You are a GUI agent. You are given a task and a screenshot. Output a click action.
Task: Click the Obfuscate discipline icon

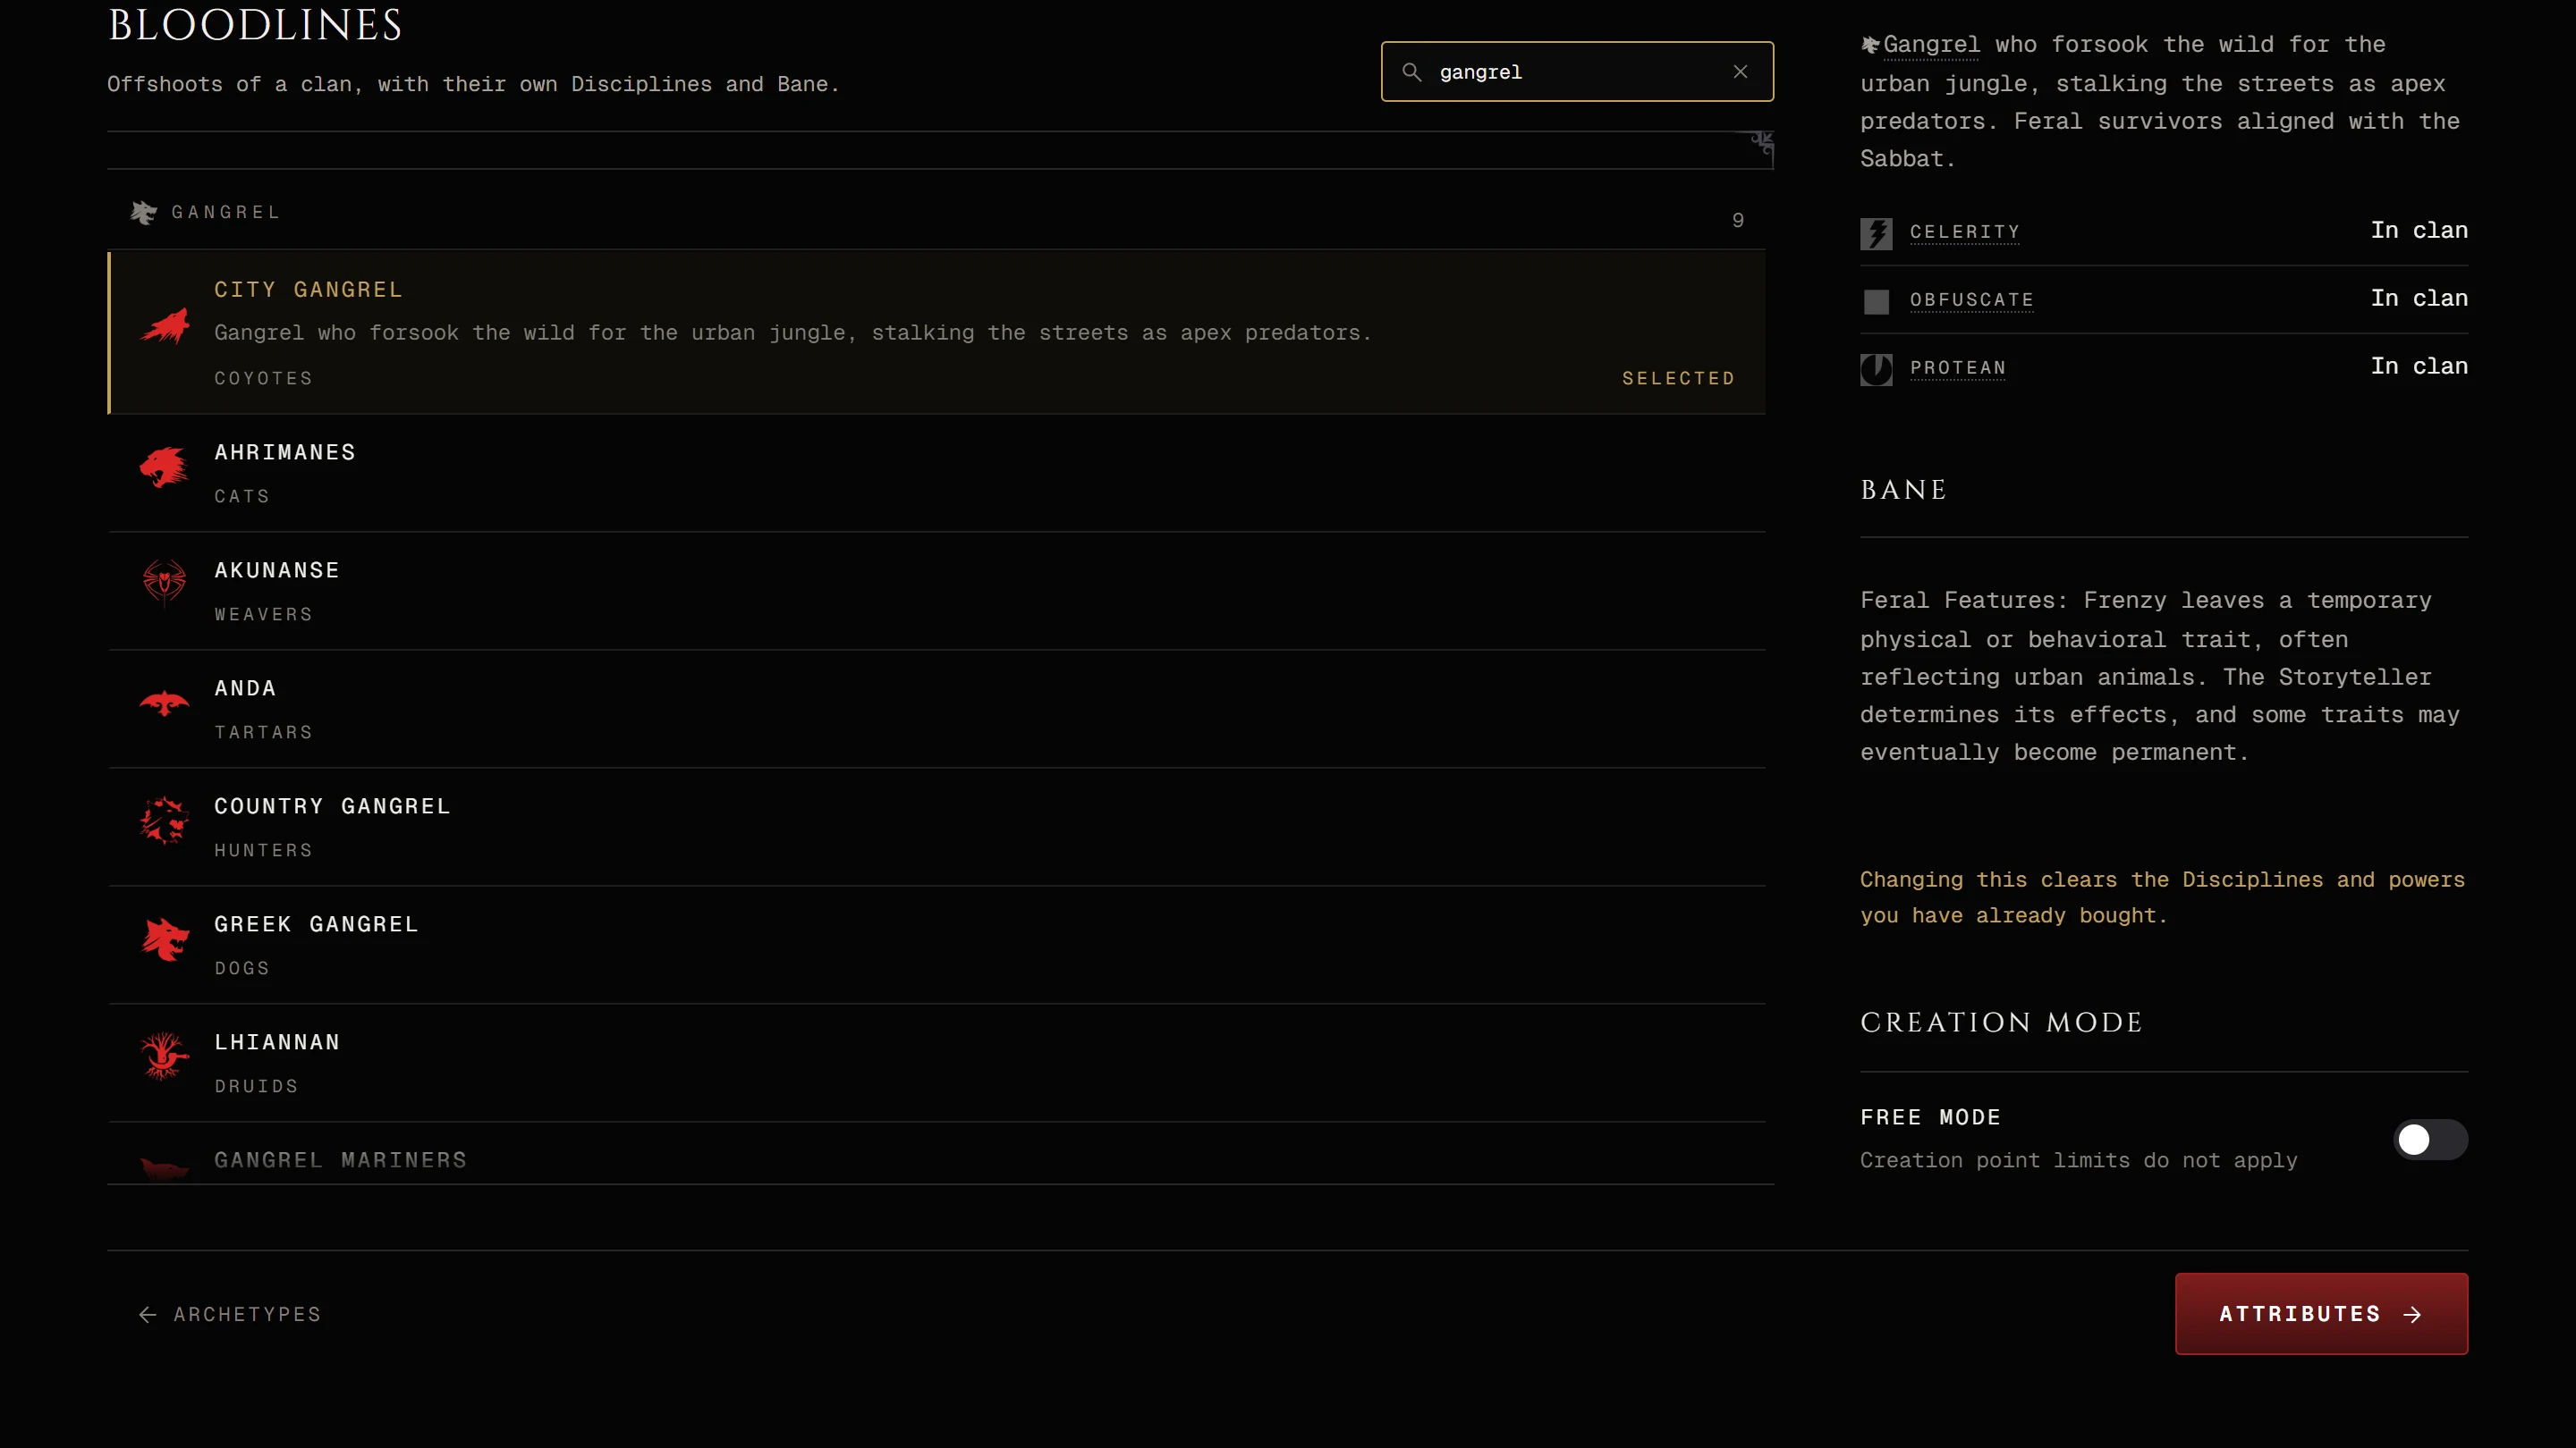click(x=1876, y=302)
